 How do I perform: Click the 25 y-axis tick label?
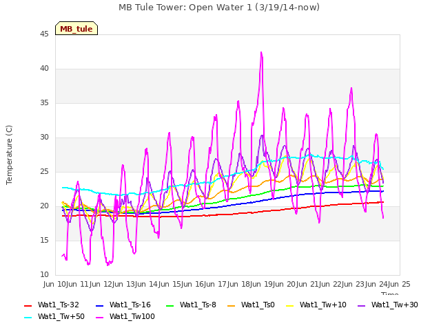(x=44, y=172)
